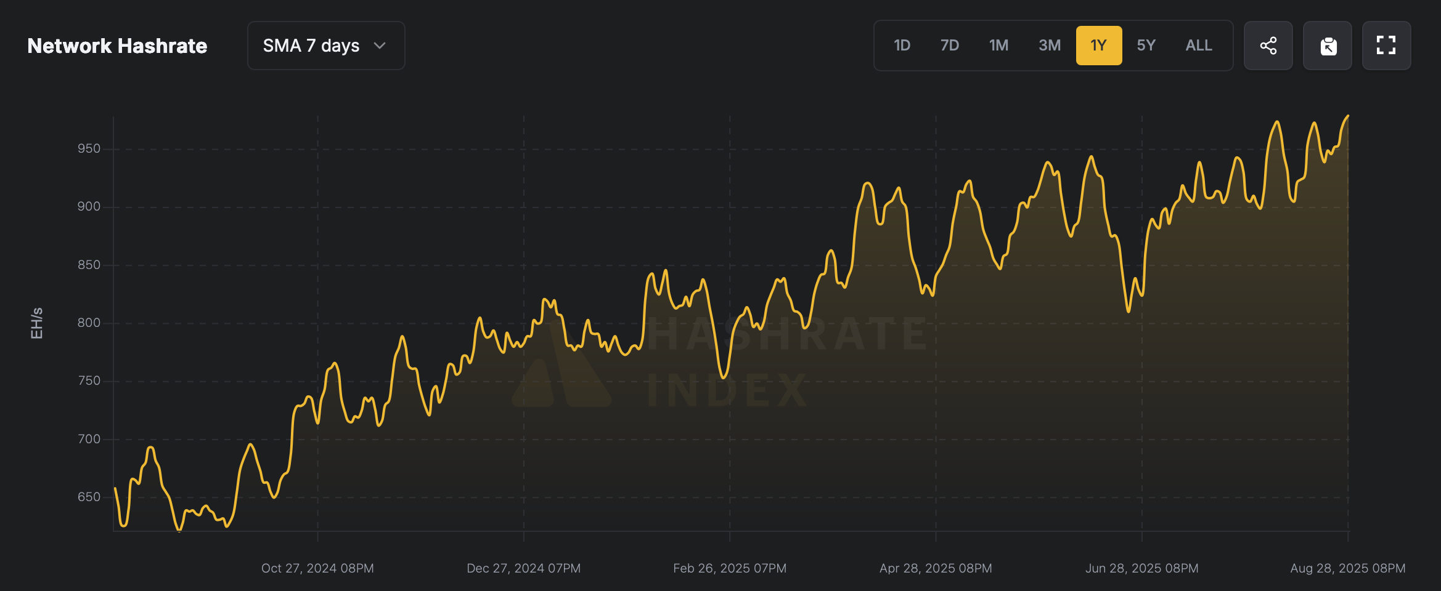This screenshot has height=591, width=1441.
Task: Click the clipboard copy icon
Action: pos(1328,46)
